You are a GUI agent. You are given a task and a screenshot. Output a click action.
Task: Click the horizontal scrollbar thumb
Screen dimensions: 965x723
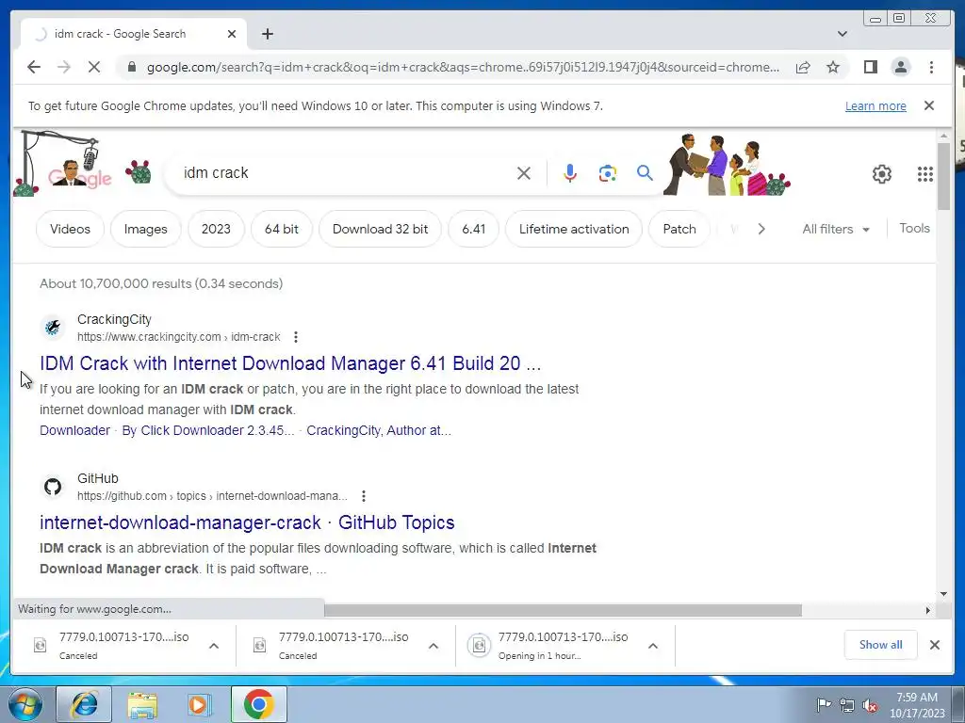tap(563, 610)
